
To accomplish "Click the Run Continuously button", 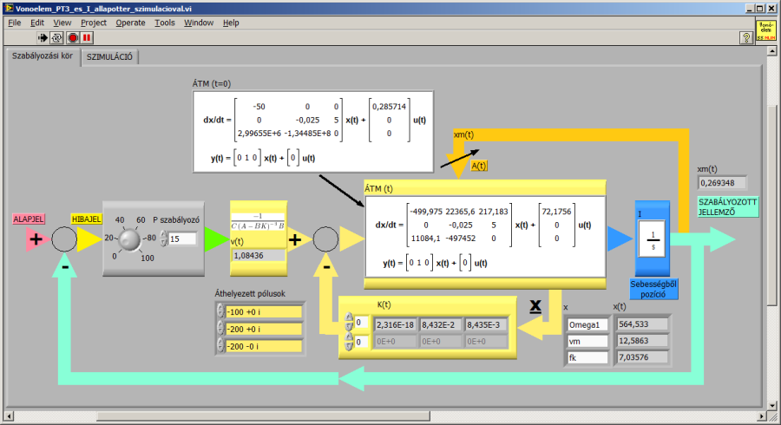I will (x=57, y=38).
